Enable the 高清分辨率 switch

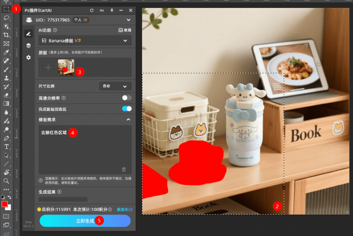coord(127,98)
